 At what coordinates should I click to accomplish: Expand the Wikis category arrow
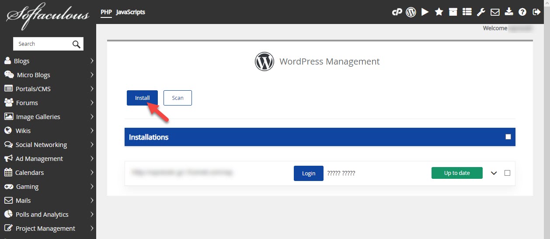(92, 130)
